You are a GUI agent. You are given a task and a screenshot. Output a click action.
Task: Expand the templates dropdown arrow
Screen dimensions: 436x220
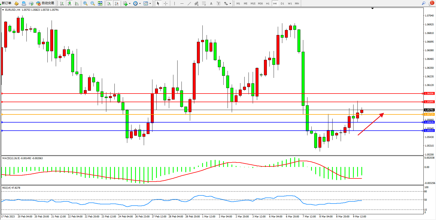[150, 4]
